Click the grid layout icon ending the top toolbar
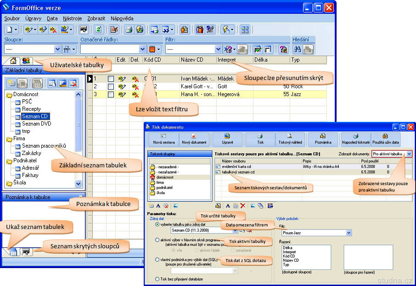 click(245, 29)
